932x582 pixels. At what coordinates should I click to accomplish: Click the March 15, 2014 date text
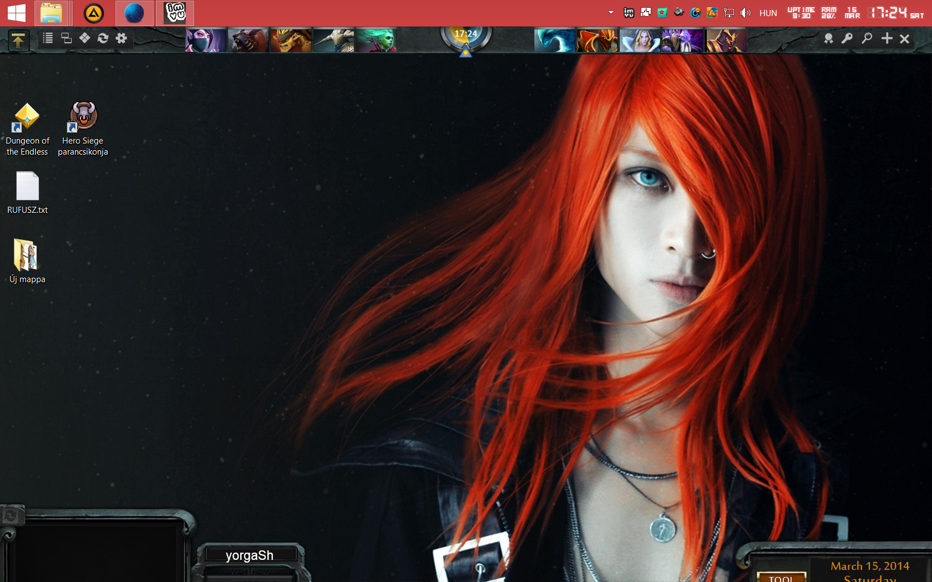coord(870,566)
